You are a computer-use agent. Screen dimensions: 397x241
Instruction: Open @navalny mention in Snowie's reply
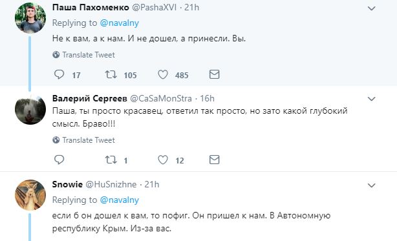(x=120, y=200)
